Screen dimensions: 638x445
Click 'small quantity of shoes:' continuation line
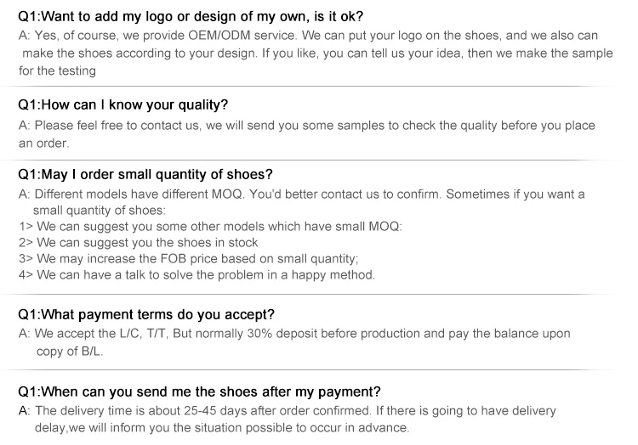pos(99,211)
